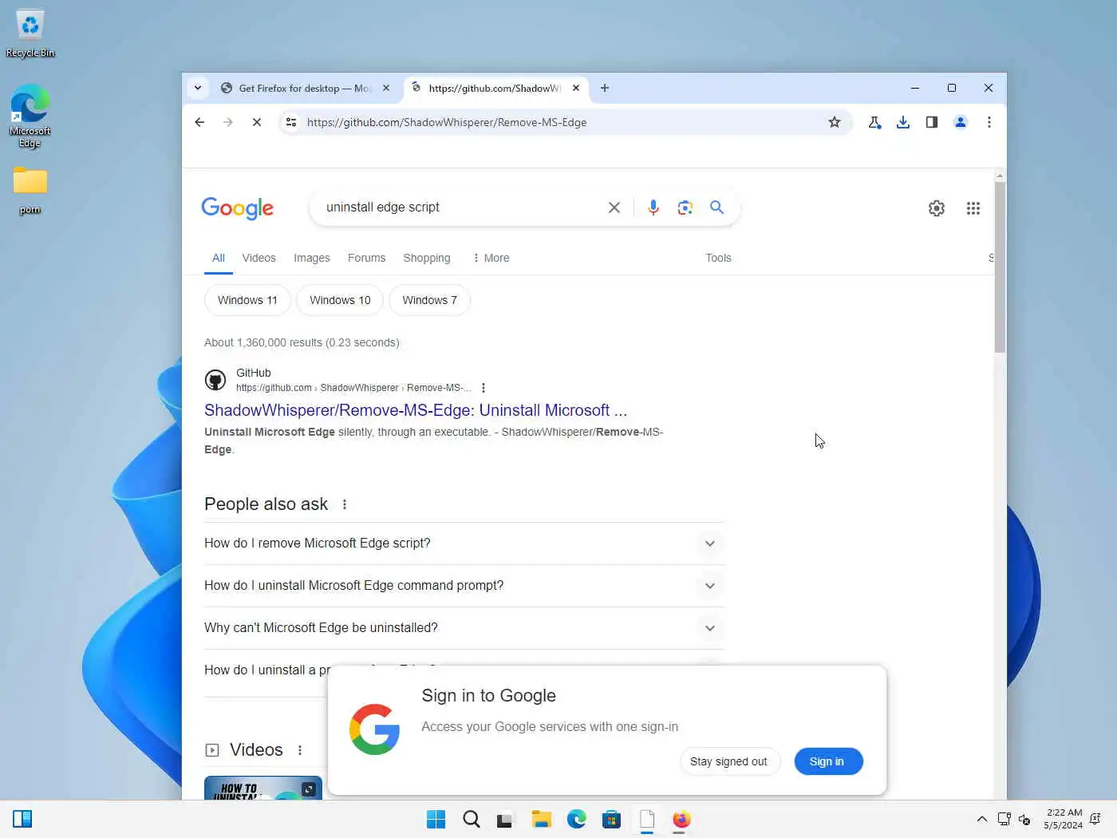Image resolution: width=1117 pixels, height=838 pixels.
Task: Click Stay signed out button
Action: pyautogui.click(x=728, y=761)
